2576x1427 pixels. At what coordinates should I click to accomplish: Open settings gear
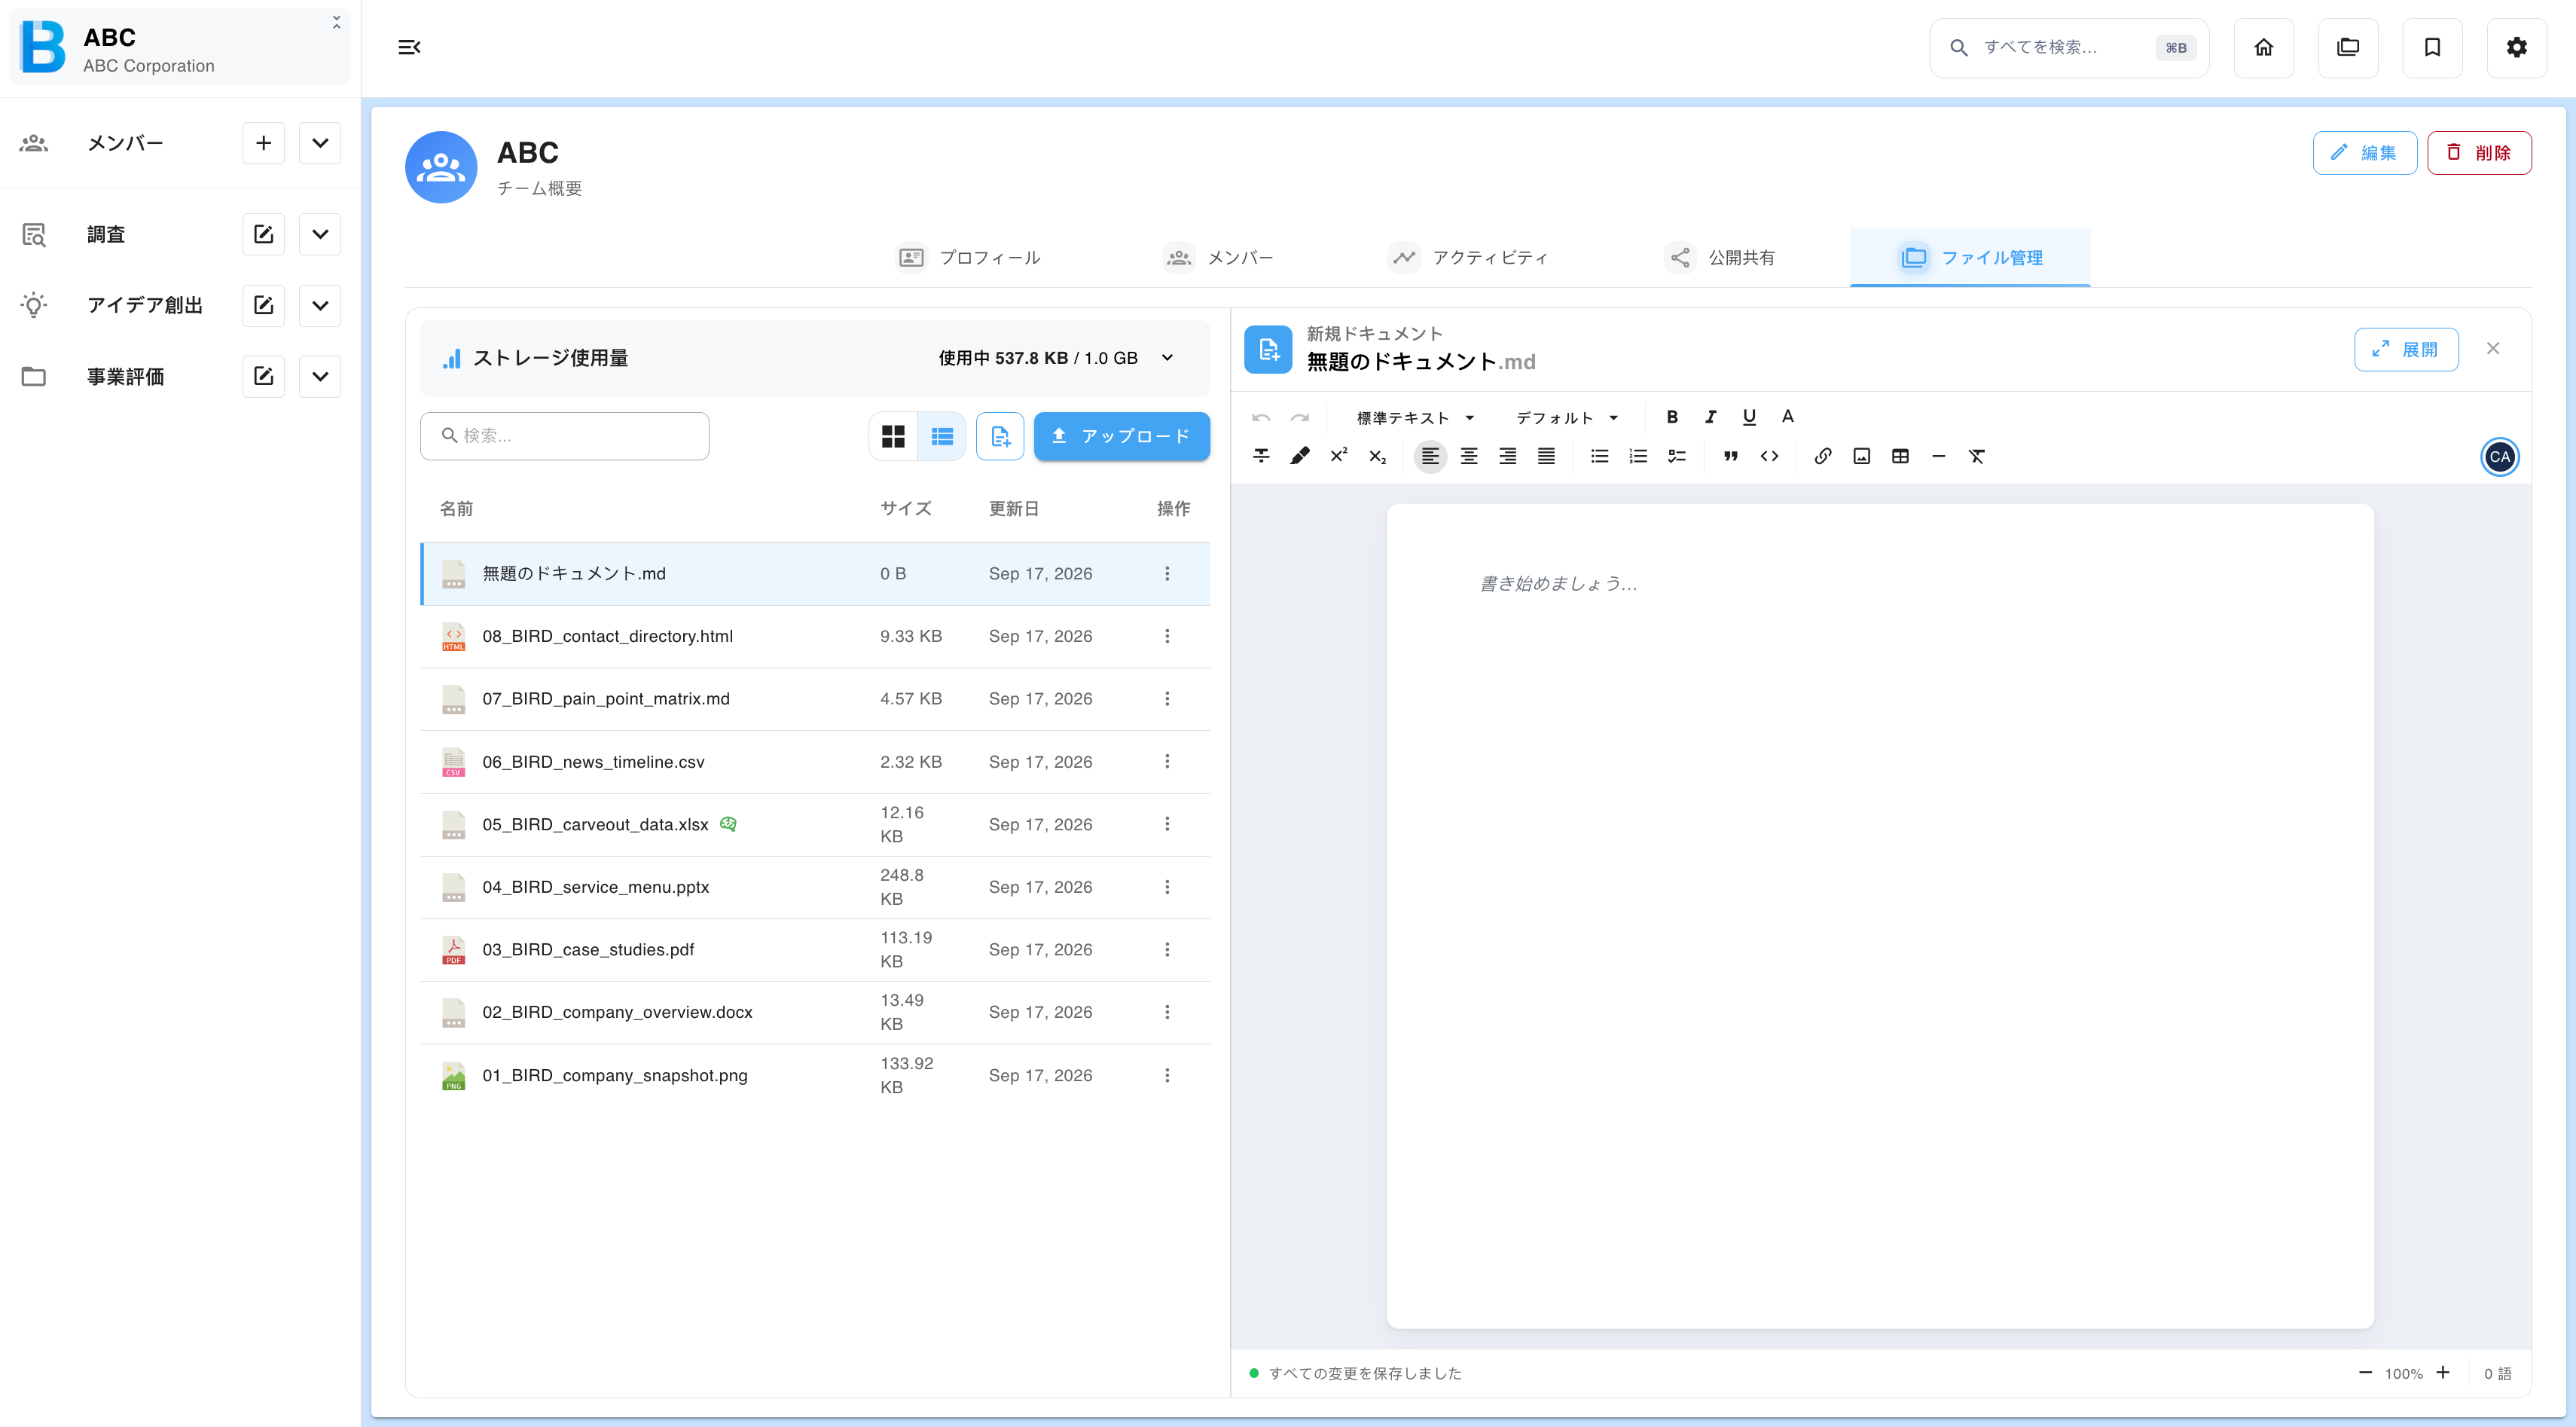(2517, 47)
